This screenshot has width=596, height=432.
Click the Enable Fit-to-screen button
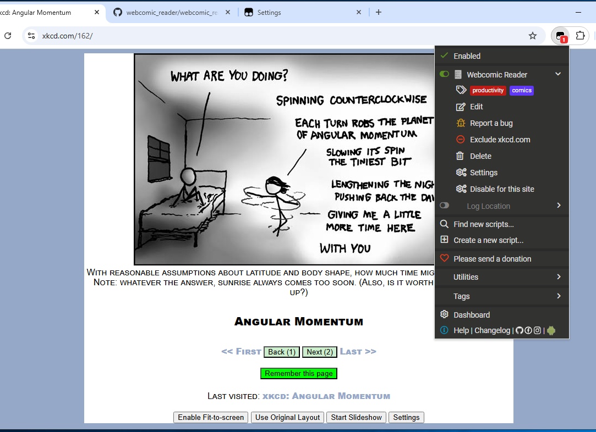click(211, 417)
